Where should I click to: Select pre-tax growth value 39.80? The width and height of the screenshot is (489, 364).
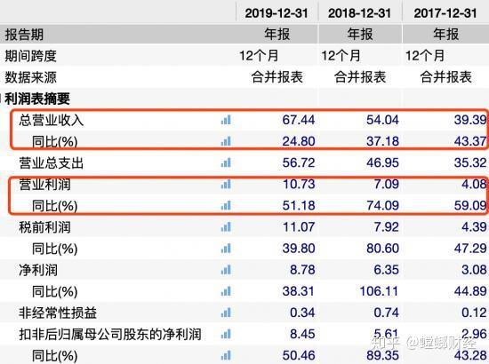(x=299, y=249)
